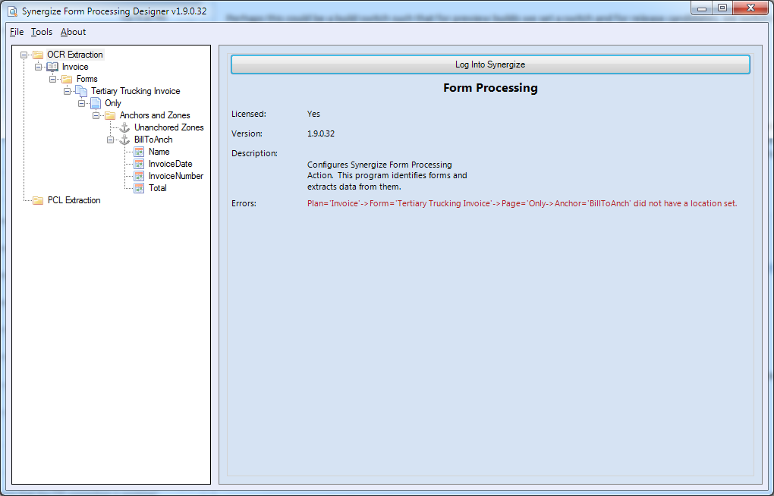Click the red BillToAnch error message
Viewport: 774px width, 496px height.
(x=522, y=203)
